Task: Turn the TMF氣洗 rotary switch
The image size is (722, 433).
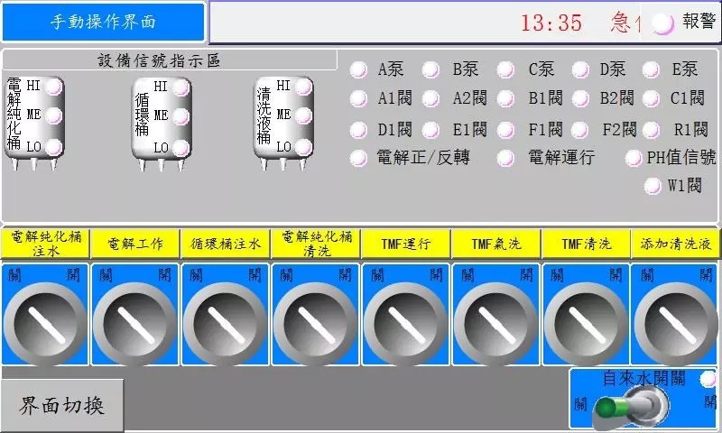Action: click(x=495, y=325)
